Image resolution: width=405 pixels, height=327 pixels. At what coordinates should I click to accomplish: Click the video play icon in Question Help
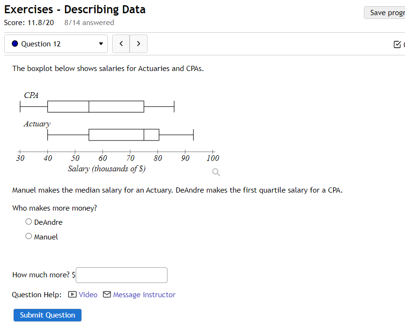pyautogui.click(x=72, y=294)
